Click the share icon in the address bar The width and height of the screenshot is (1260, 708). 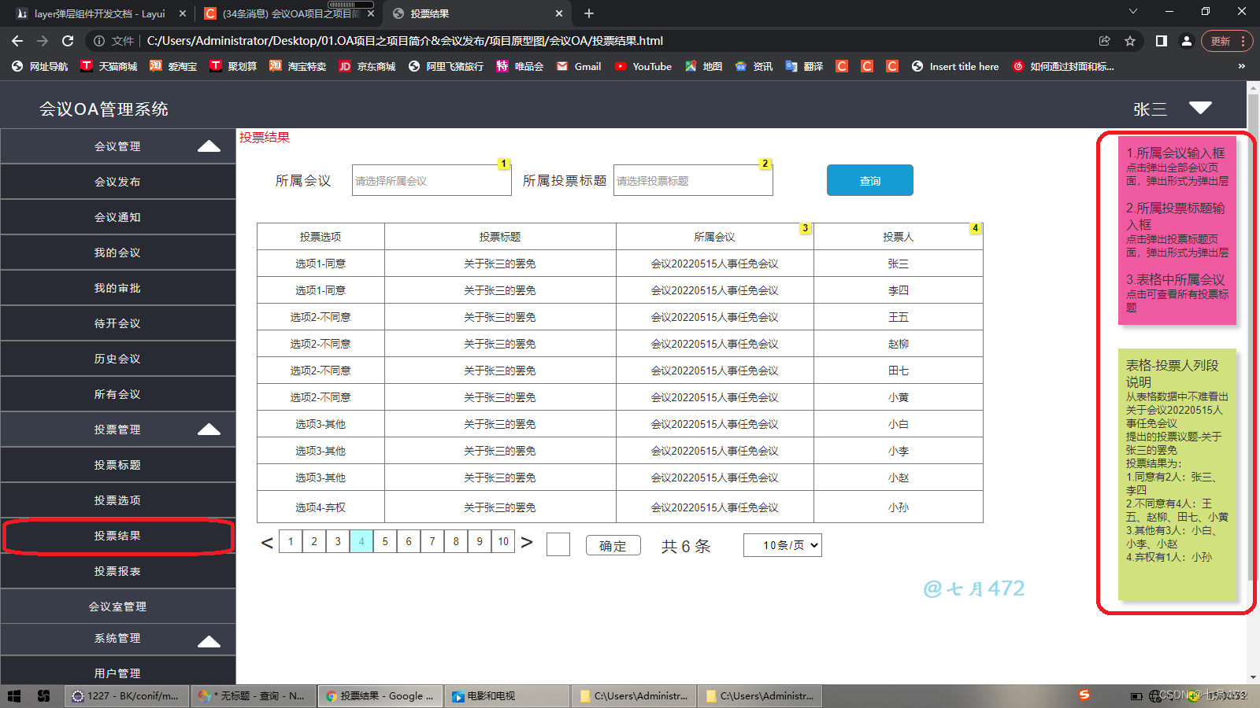(x=1105, y=40)
